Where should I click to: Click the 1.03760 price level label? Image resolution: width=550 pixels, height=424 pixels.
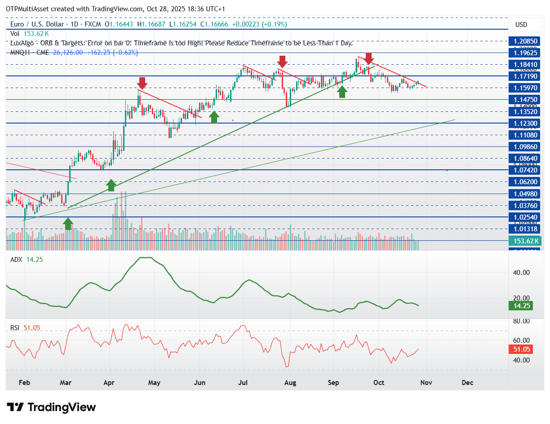525,205
